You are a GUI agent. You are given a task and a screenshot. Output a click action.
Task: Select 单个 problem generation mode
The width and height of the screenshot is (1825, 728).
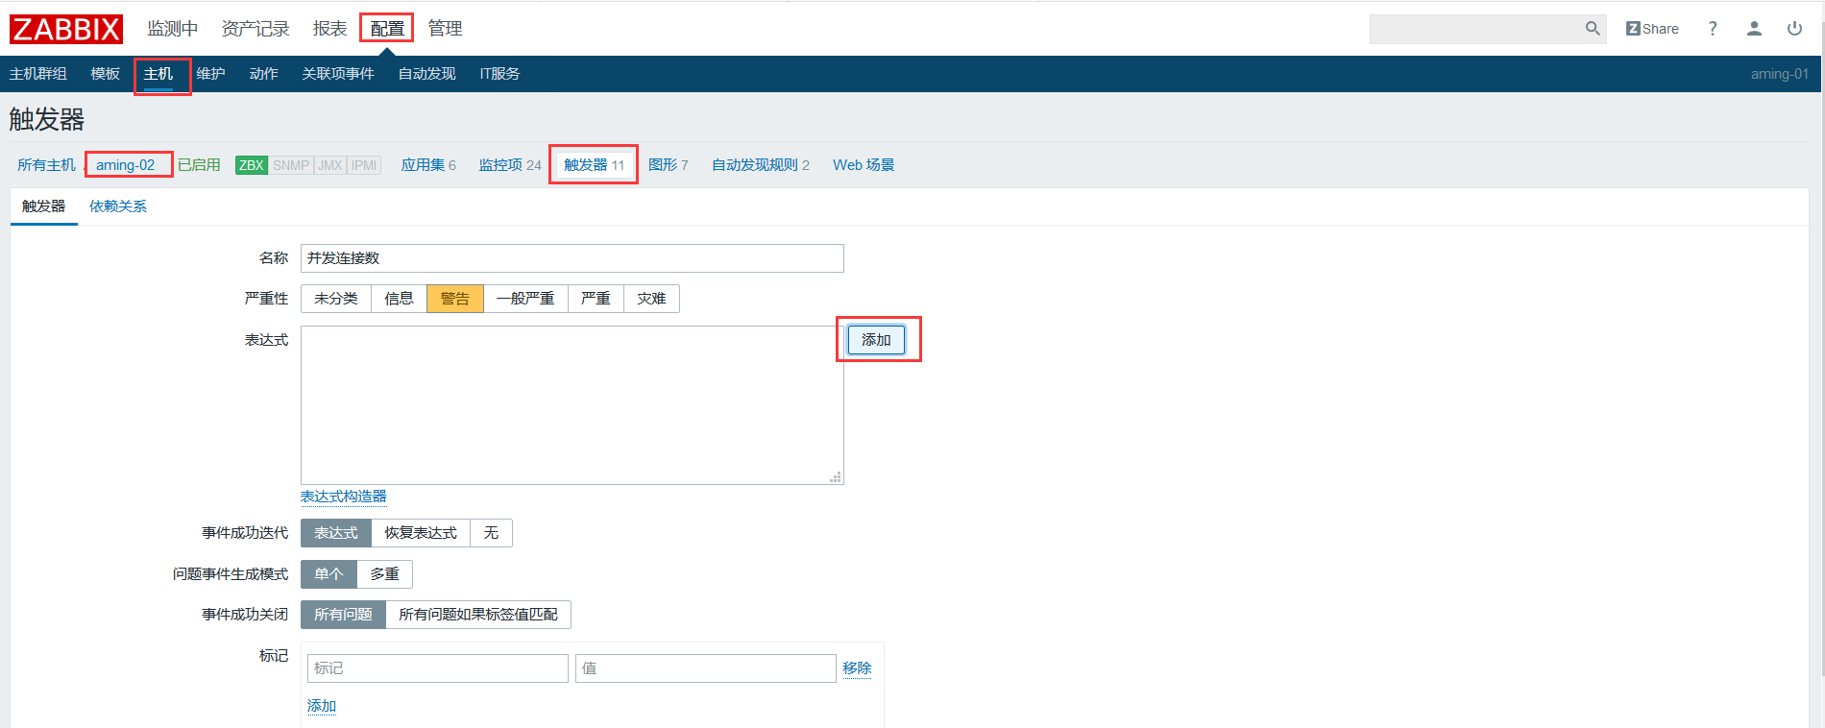click(328, 574)
